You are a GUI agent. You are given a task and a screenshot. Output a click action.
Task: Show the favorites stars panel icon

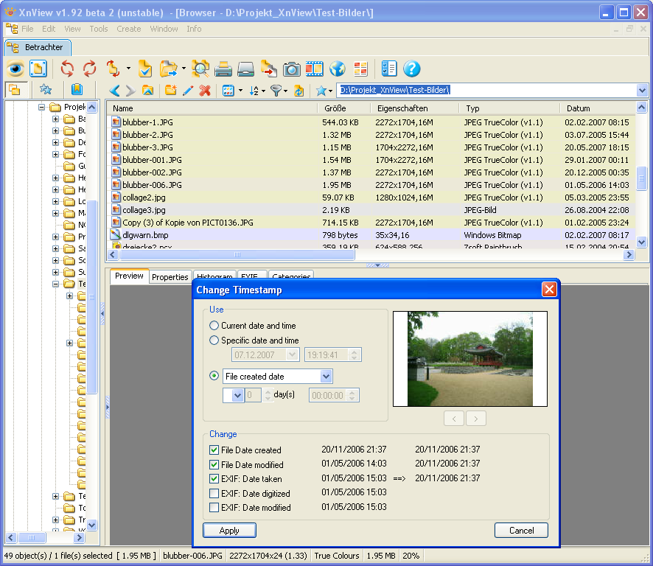46,90
